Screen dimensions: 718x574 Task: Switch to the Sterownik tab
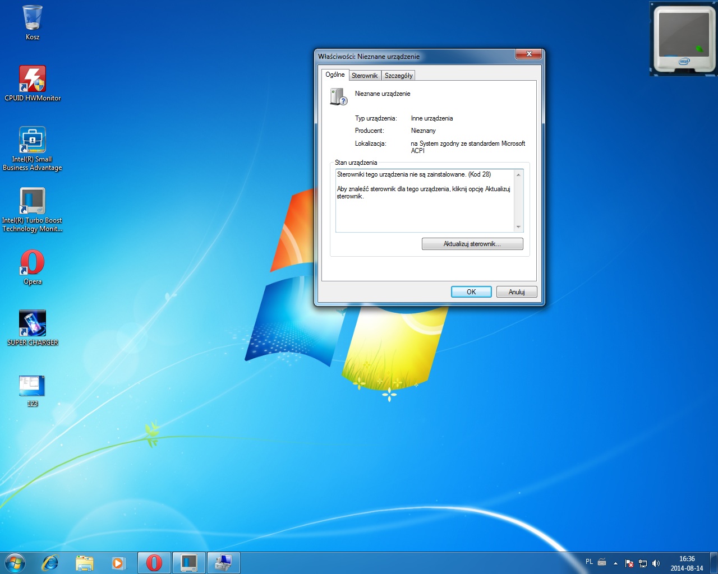(x=365, y=76)
